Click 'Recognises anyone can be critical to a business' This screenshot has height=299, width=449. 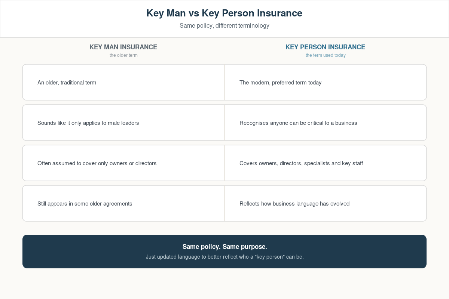click(298, 123)
